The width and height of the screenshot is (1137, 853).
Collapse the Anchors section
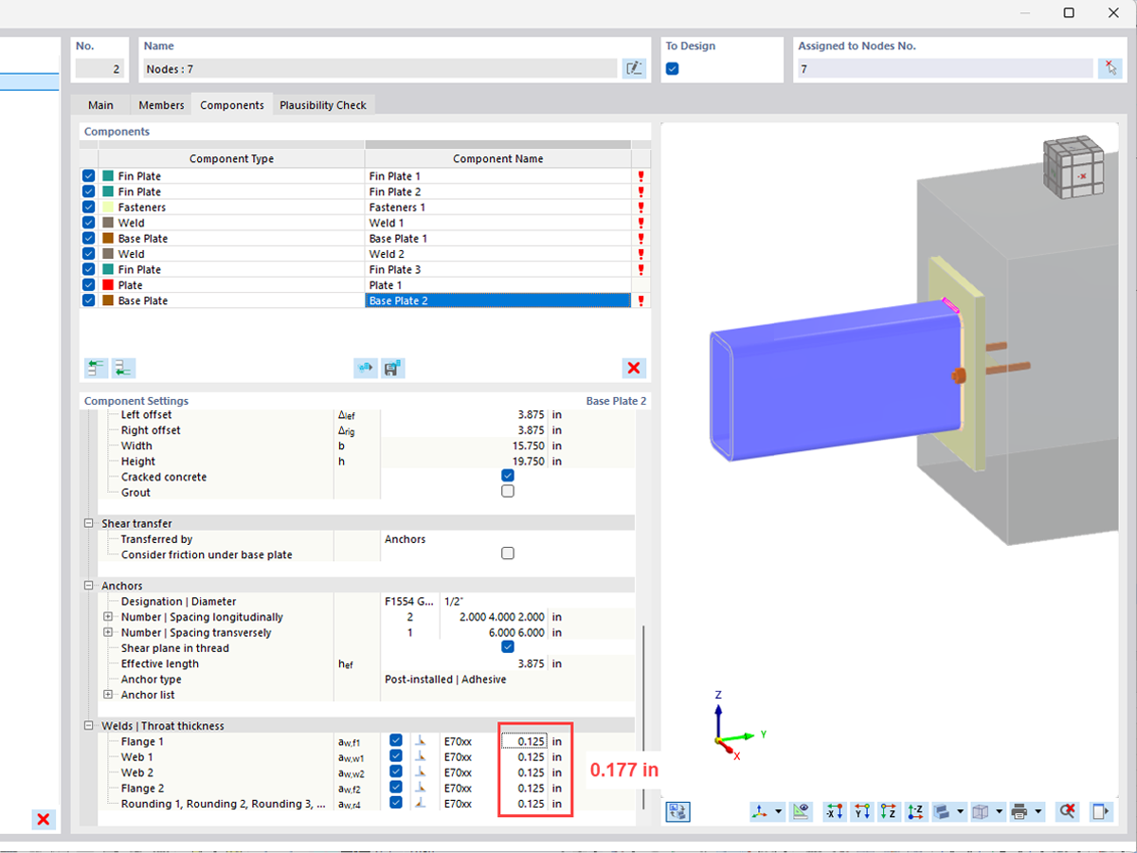click(x=89, y=585)
